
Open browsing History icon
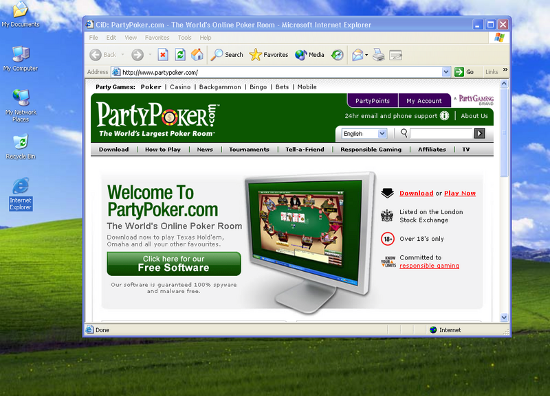[337, 55]
